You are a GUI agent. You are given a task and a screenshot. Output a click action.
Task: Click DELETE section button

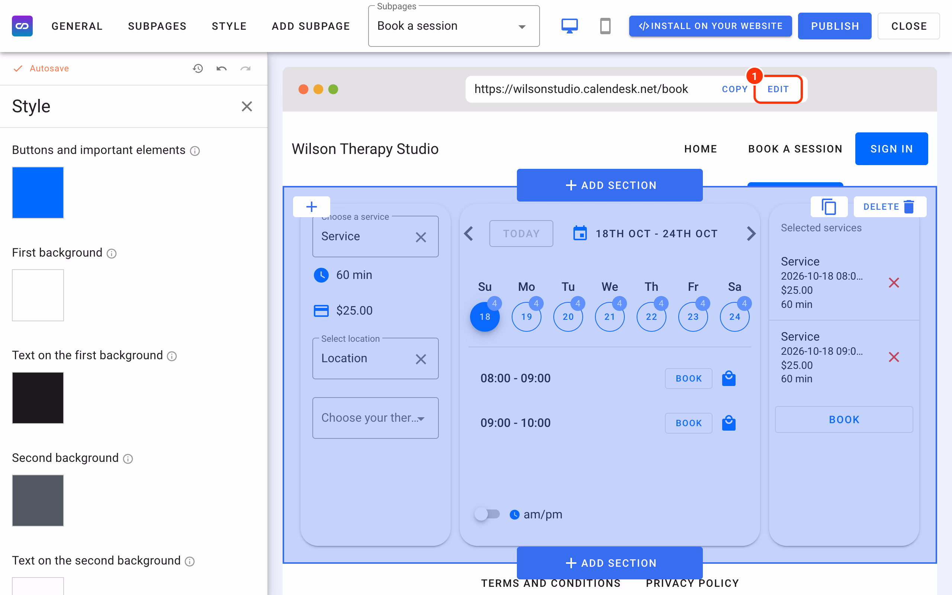pyautogui.click(x=890, y=207)
